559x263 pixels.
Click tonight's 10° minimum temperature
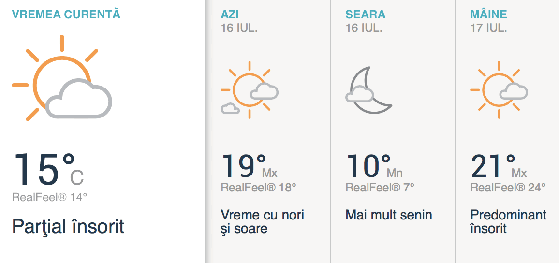(x=368, y=166)
